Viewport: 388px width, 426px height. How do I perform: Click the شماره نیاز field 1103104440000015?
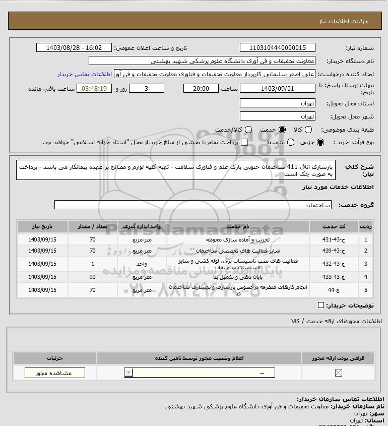278,47
